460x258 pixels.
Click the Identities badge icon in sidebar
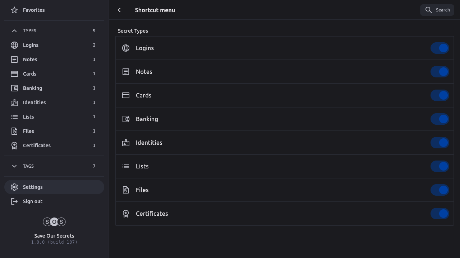click(x=14, y=102)
